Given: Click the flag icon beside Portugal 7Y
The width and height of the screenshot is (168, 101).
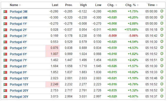Looking at the screenshot, I should [5, 60].
